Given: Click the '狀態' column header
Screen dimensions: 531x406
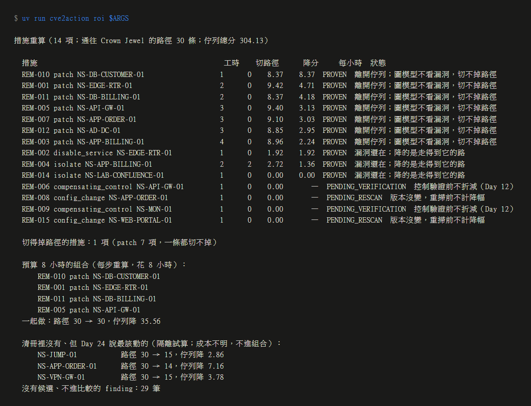Looking at the screenshot, I should point(378,63).
